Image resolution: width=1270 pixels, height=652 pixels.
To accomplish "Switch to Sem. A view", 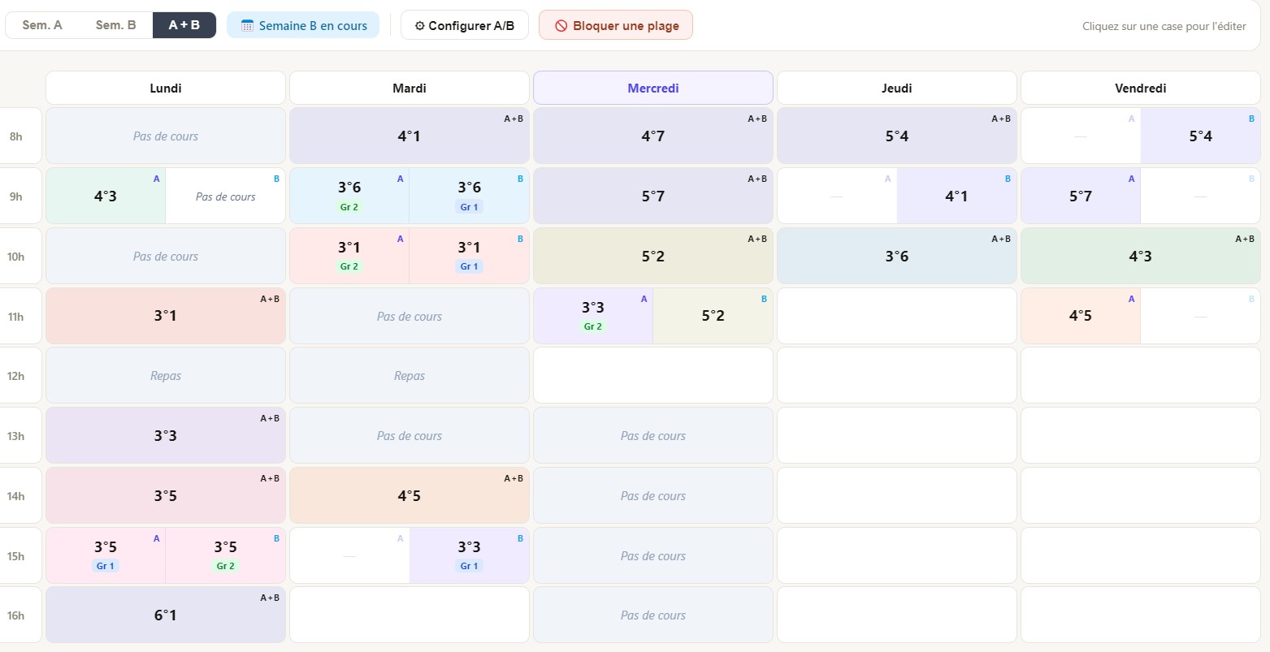I will click(42, 25).
